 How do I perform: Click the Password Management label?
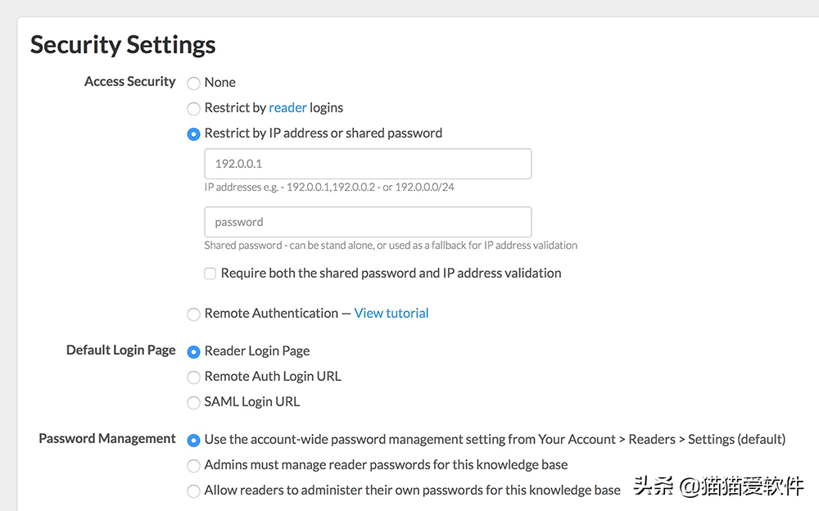(x=107, y=438)
